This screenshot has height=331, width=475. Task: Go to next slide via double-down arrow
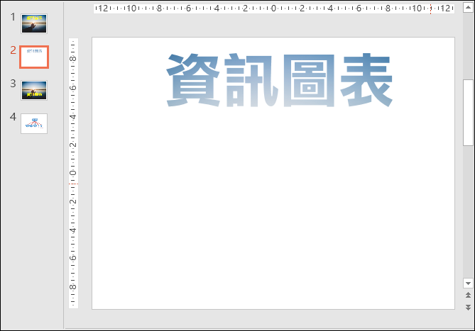(468, 308)
